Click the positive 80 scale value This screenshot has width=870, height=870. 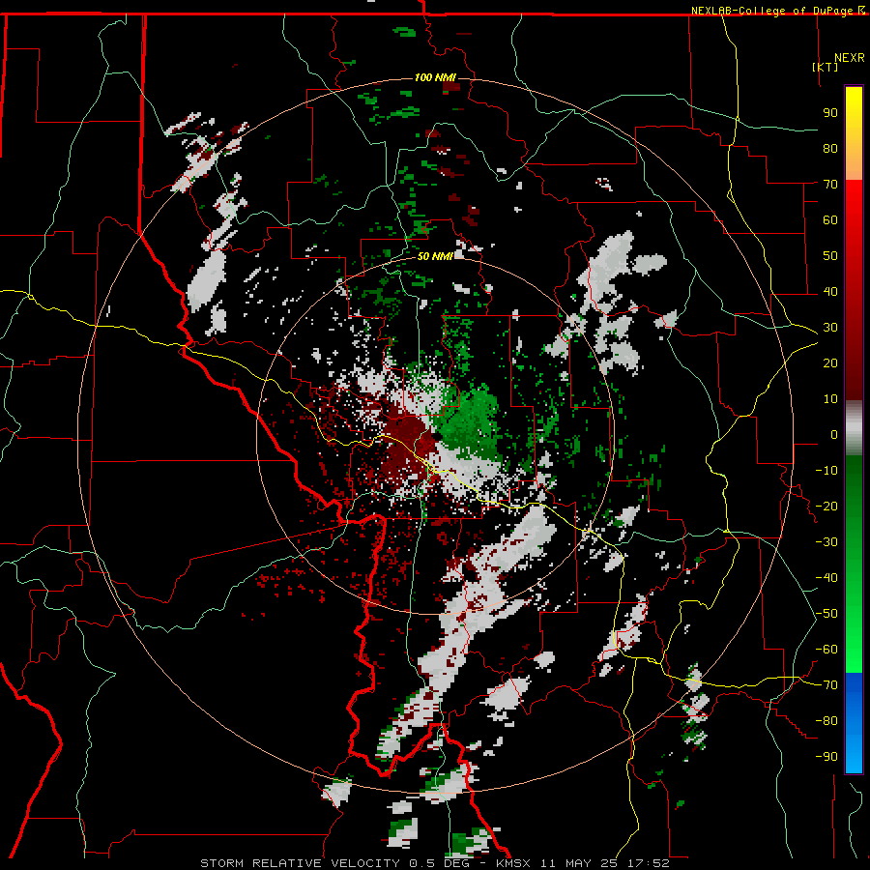(830, 148)
